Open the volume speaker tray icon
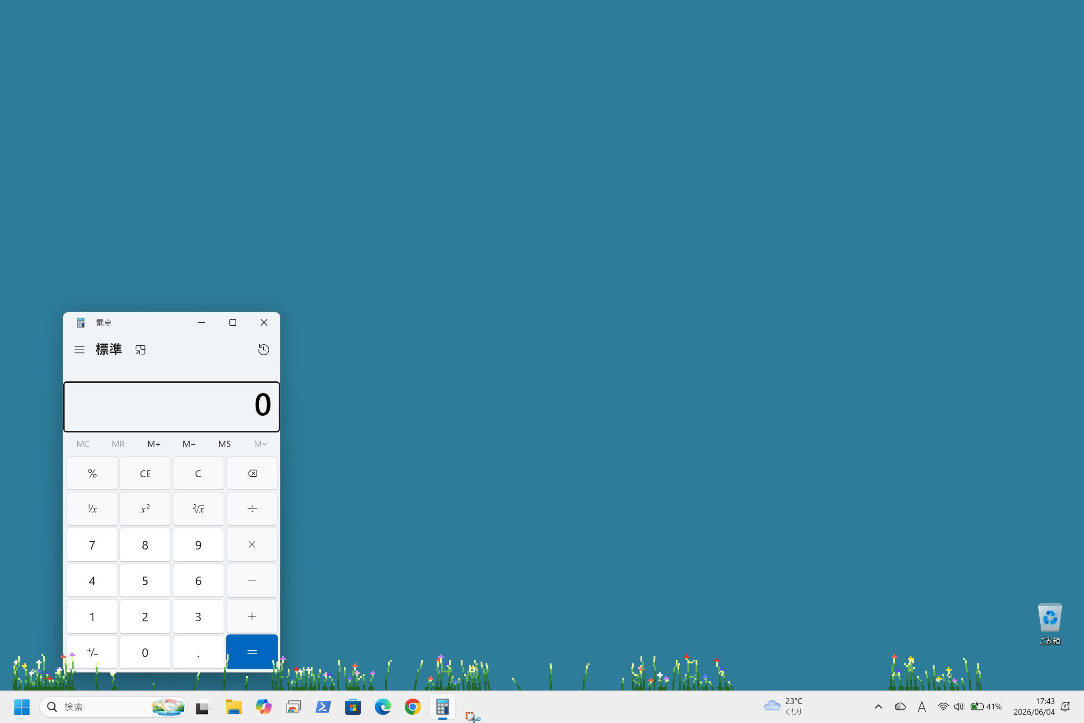The width and height of the screenshot is (1084, 723). [958, 706]
